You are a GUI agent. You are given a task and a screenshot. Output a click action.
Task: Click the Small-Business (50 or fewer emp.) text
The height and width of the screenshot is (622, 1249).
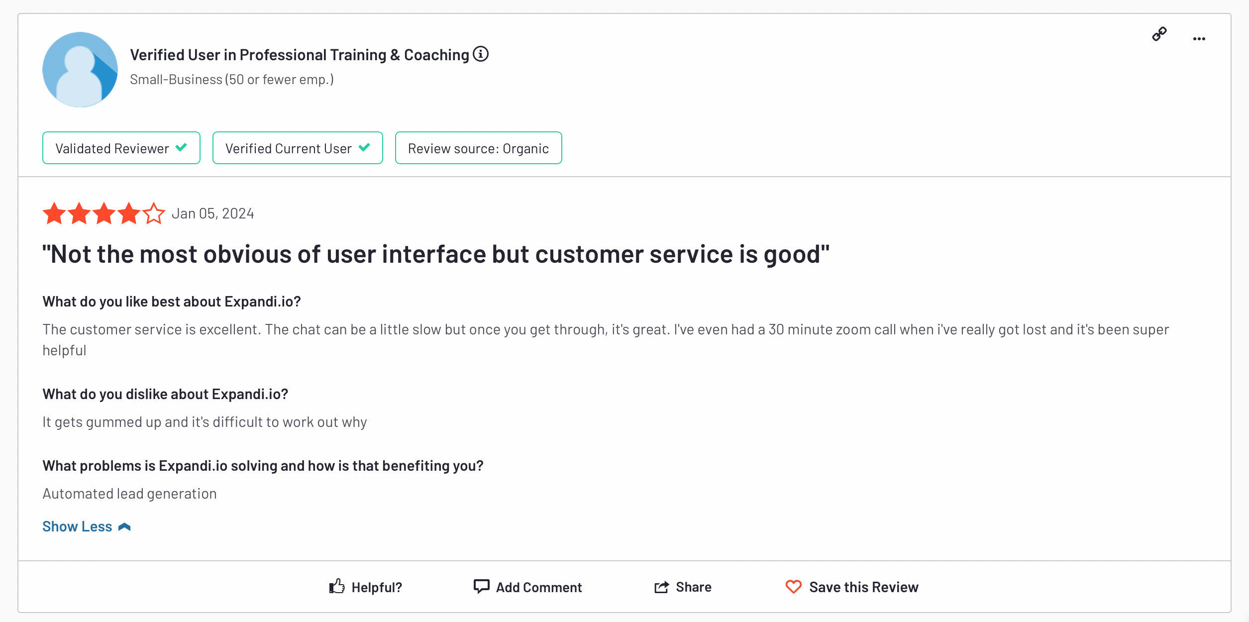[232, 80]
